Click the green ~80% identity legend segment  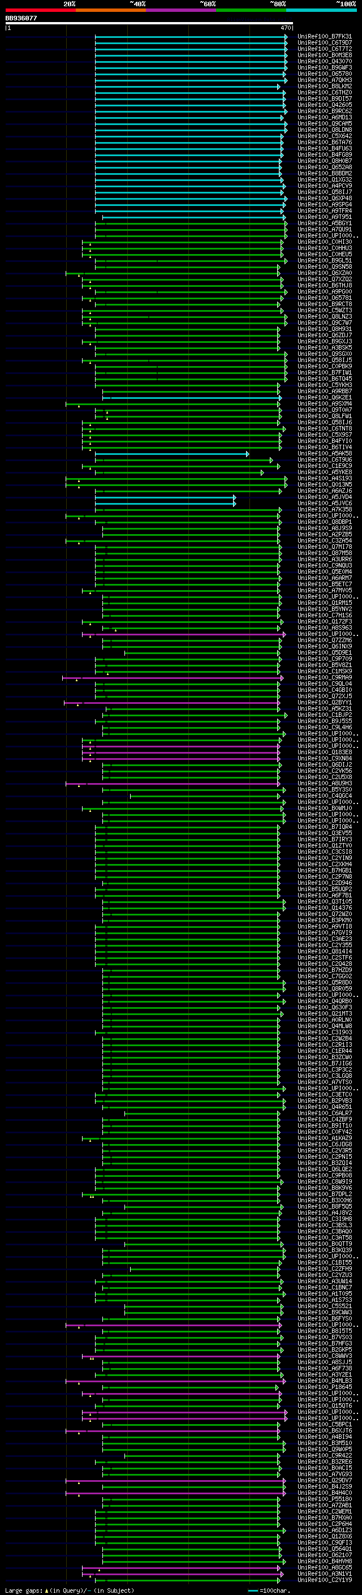point(251,10)
